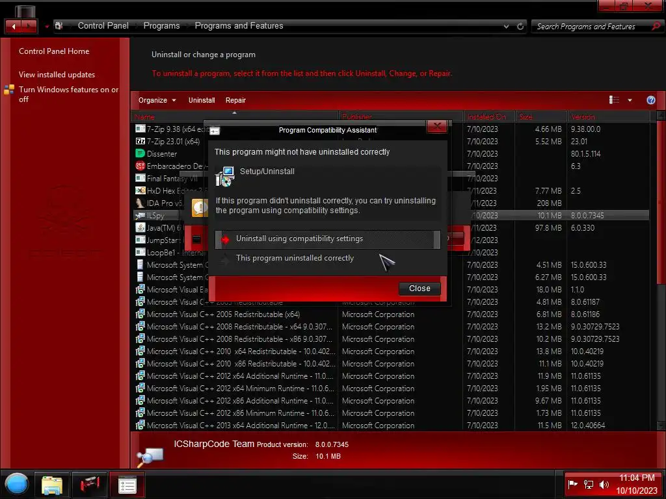Sort by the Name column header
Viewport: 666px width, 499px height.
[x=234, y=116]
